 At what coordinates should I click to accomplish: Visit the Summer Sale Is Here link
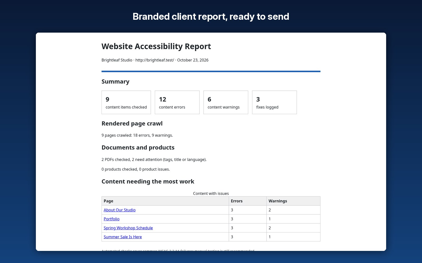123,237
